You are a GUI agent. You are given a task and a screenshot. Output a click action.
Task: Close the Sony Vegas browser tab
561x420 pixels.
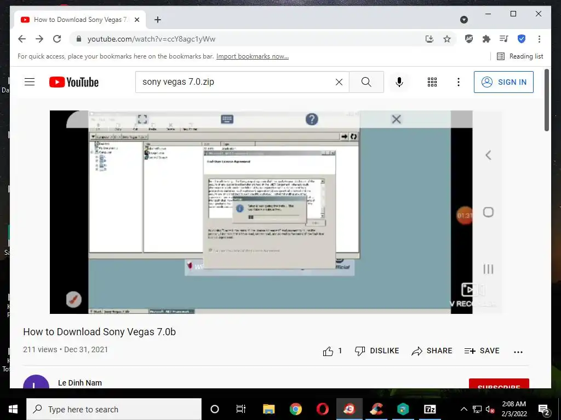[x=136, y=20]
